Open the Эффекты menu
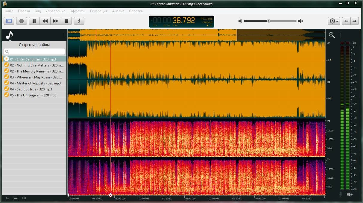Screen dimensions: 363x203 point(78,11)
